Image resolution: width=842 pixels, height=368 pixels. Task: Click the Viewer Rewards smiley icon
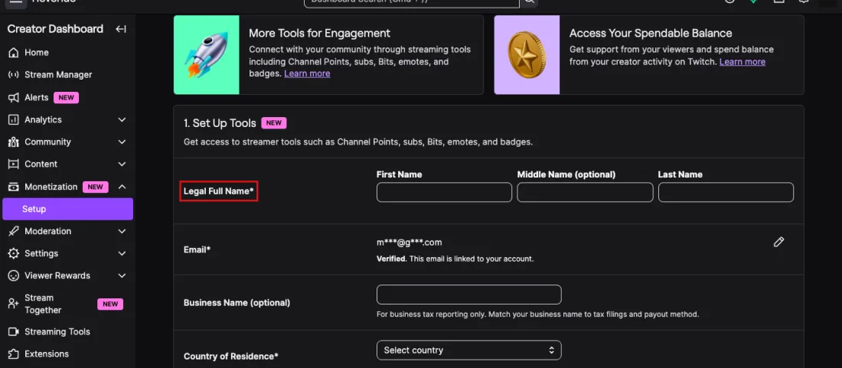pyautogui.click(x=14, y=275)
